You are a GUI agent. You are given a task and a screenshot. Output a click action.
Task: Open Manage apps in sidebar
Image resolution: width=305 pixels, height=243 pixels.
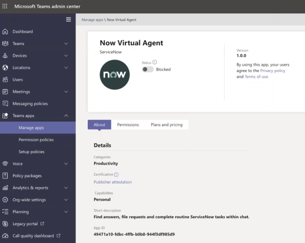tap(38, 128)
